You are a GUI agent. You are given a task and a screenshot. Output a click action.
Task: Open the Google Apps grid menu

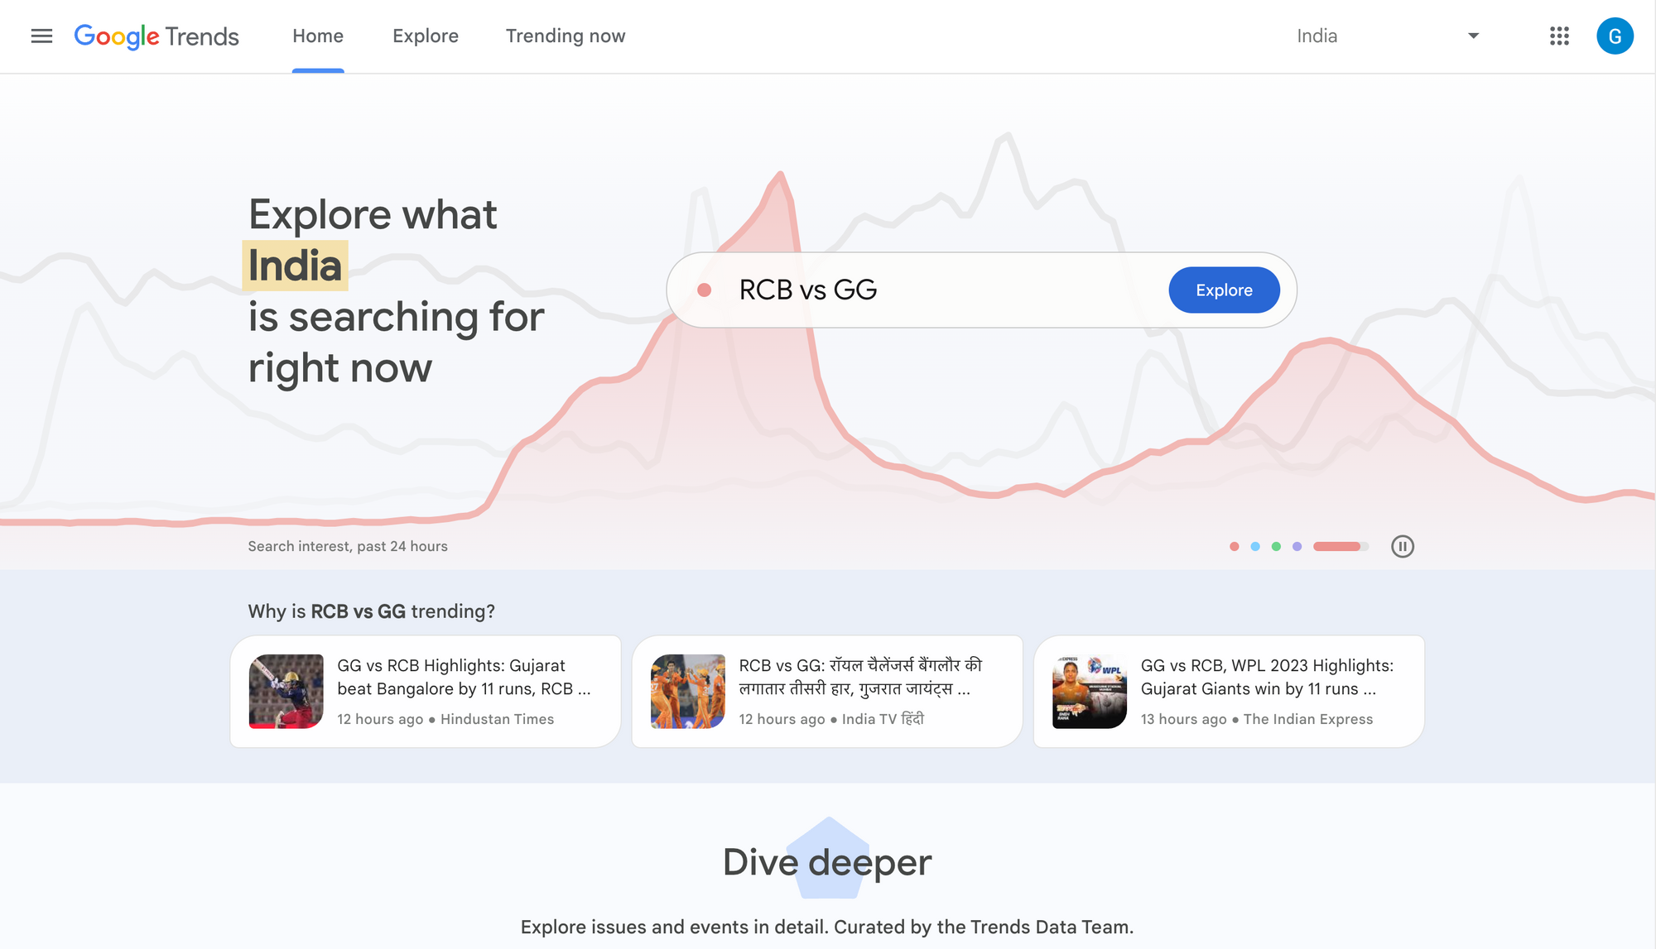click(1559, 36)
